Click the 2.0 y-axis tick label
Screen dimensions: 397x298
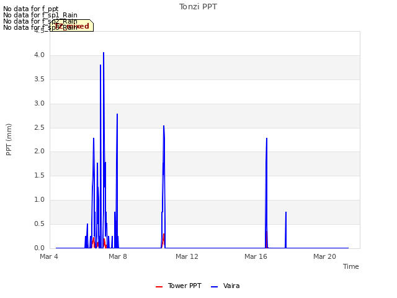(39, 151)
